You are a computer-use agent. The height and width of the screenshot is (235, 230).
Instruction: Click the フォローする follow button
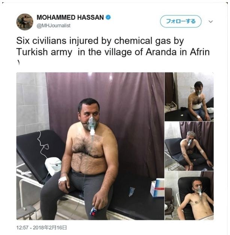point(181,21)
